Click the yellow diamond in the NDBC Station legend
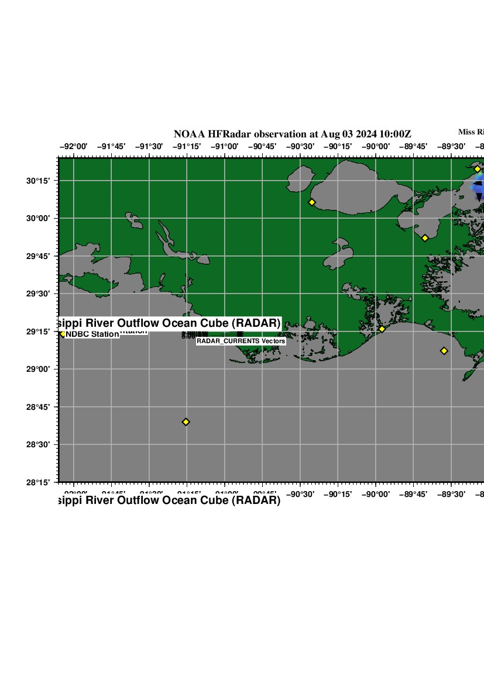The image size is (484, 684). (62, 334)
